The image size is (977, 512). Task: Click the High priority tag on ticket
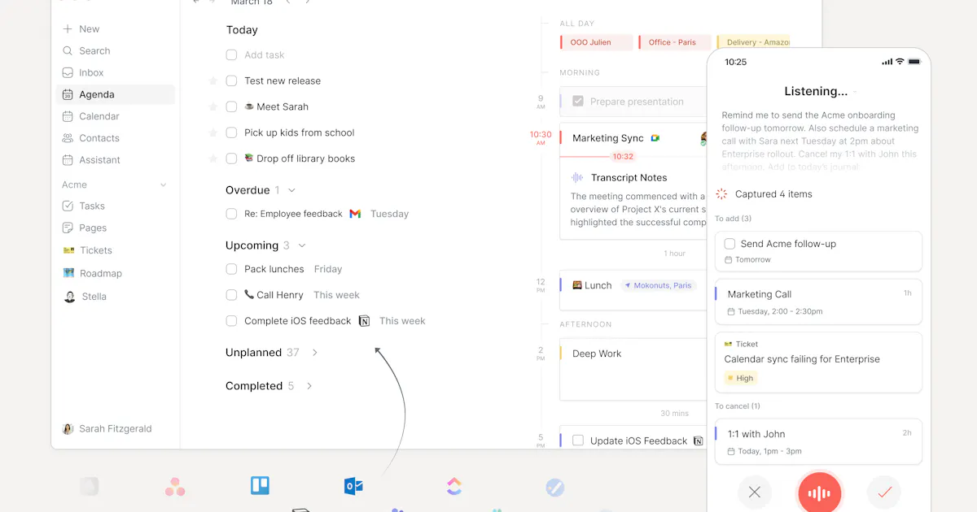741,378
